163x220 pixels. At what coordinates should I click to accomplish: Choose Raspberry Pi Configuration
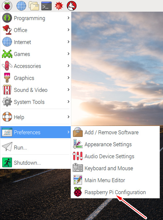click(x=115, y=192)
